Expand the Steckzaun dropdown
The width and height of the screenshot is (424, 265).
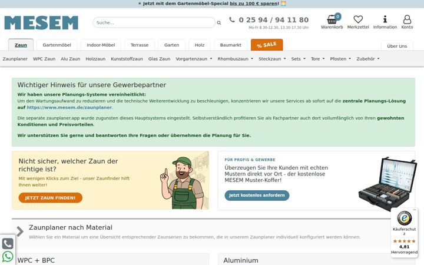pos(272,59)
